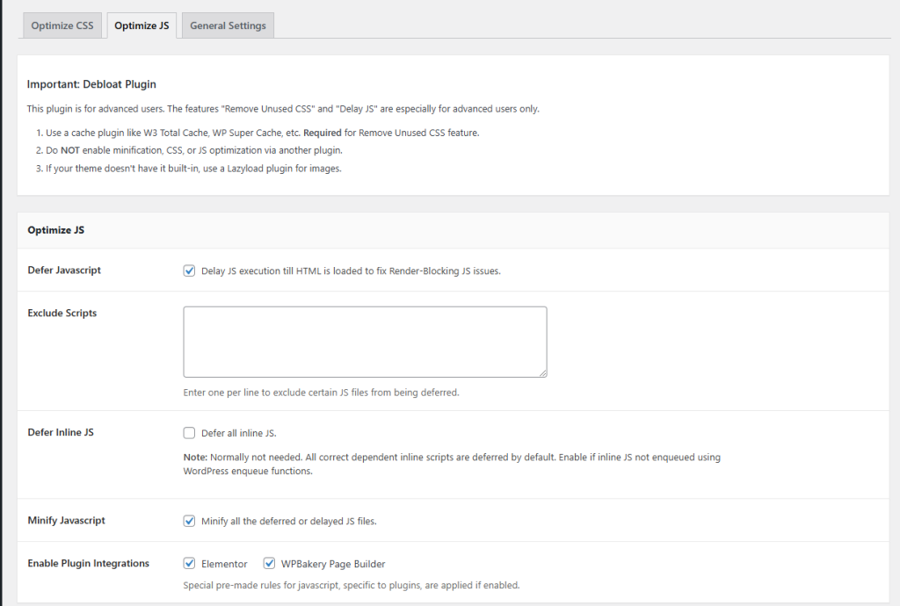Uncheck the WPBakery Page Builder checkbox

(x=268, y=564)
